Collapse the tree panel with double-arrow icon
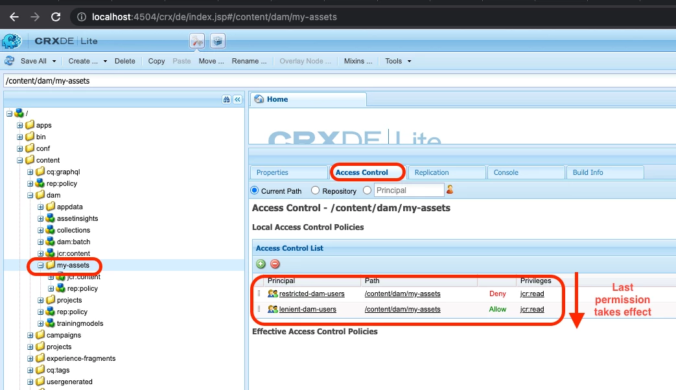 click(238, 100)
